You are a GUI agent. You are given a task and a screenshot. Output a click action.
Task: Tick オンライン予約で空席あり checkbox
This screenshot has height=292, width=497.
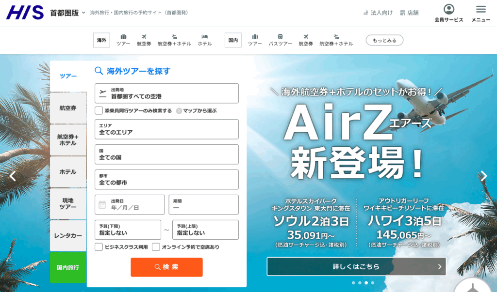point(156,247)
